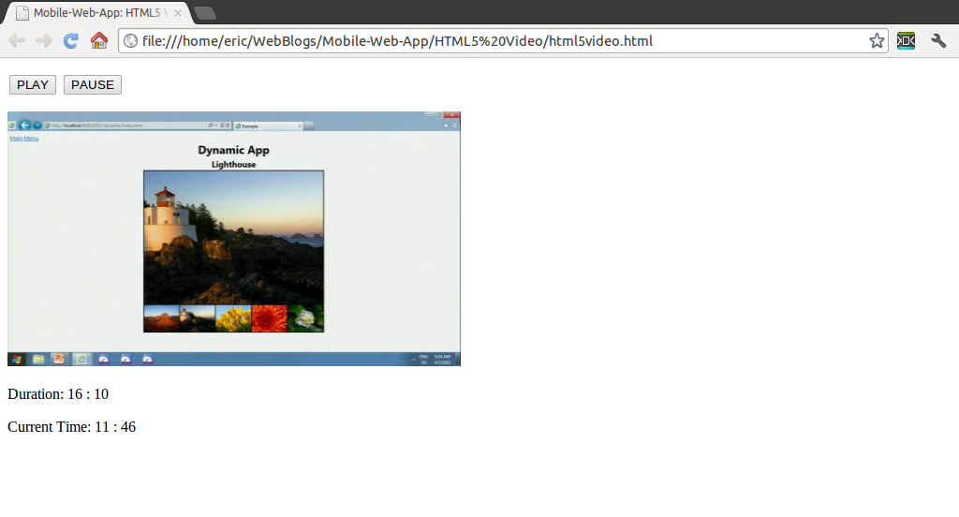959x517 pixels.
Task: Open the wrench settings menu
Action: pos(938,41)
